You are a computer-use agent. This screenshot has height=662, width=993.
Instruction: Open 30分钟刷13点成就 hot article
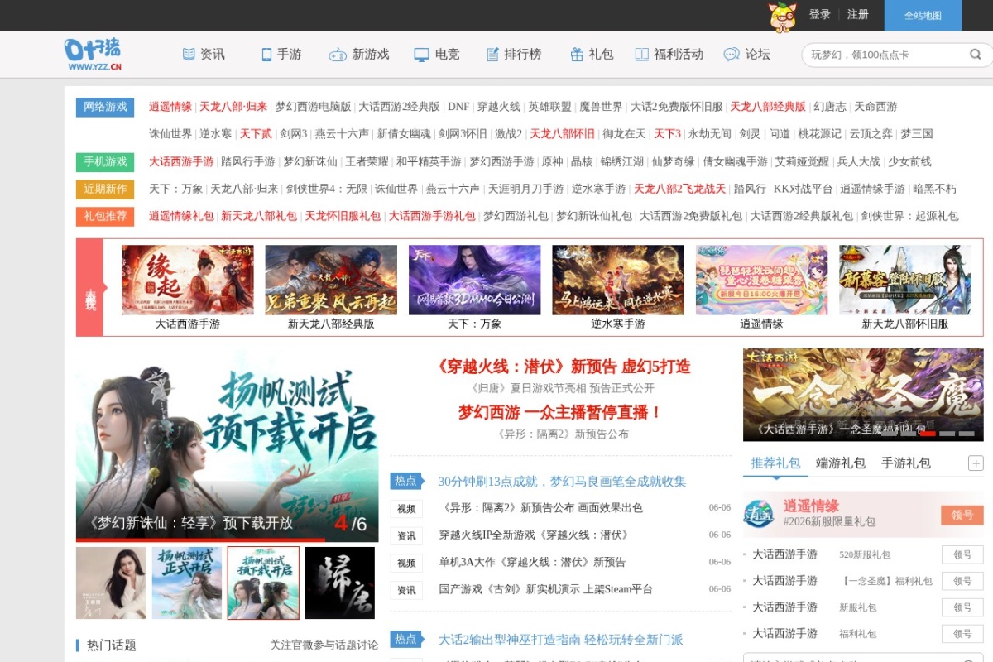(562, 482)
